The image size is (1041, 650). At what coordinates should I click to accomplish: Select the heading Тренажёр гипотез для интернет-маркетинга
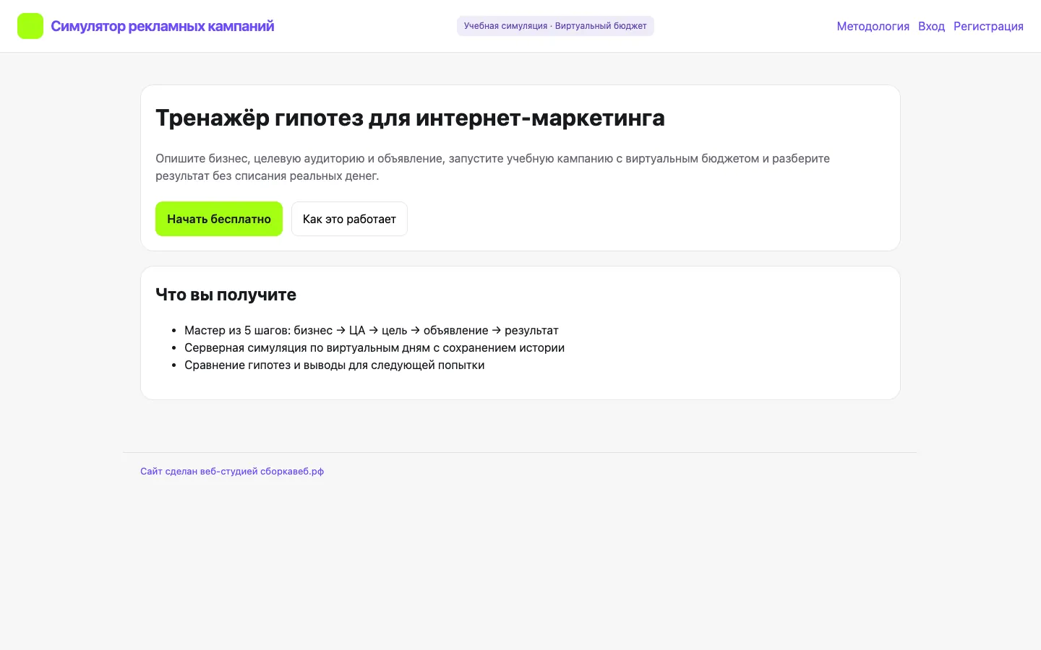tap(410, 118)
